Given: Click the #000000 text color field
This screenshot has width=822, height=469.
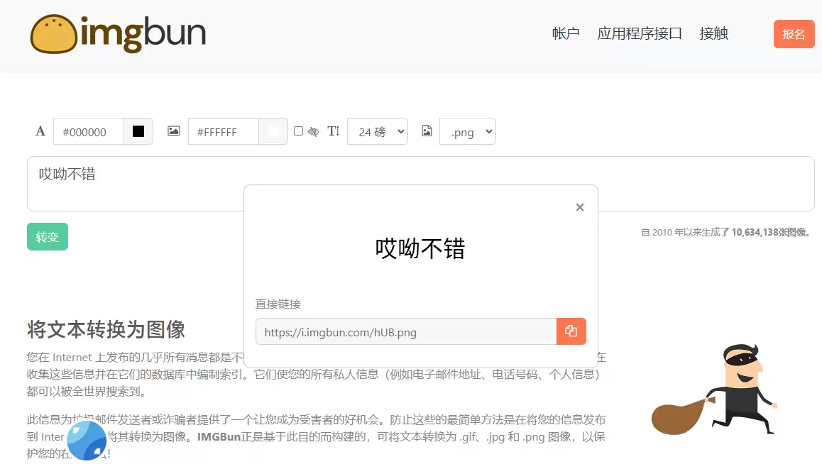Looking at the screenshot, I should pyautogui.click(x=89, y=131).
